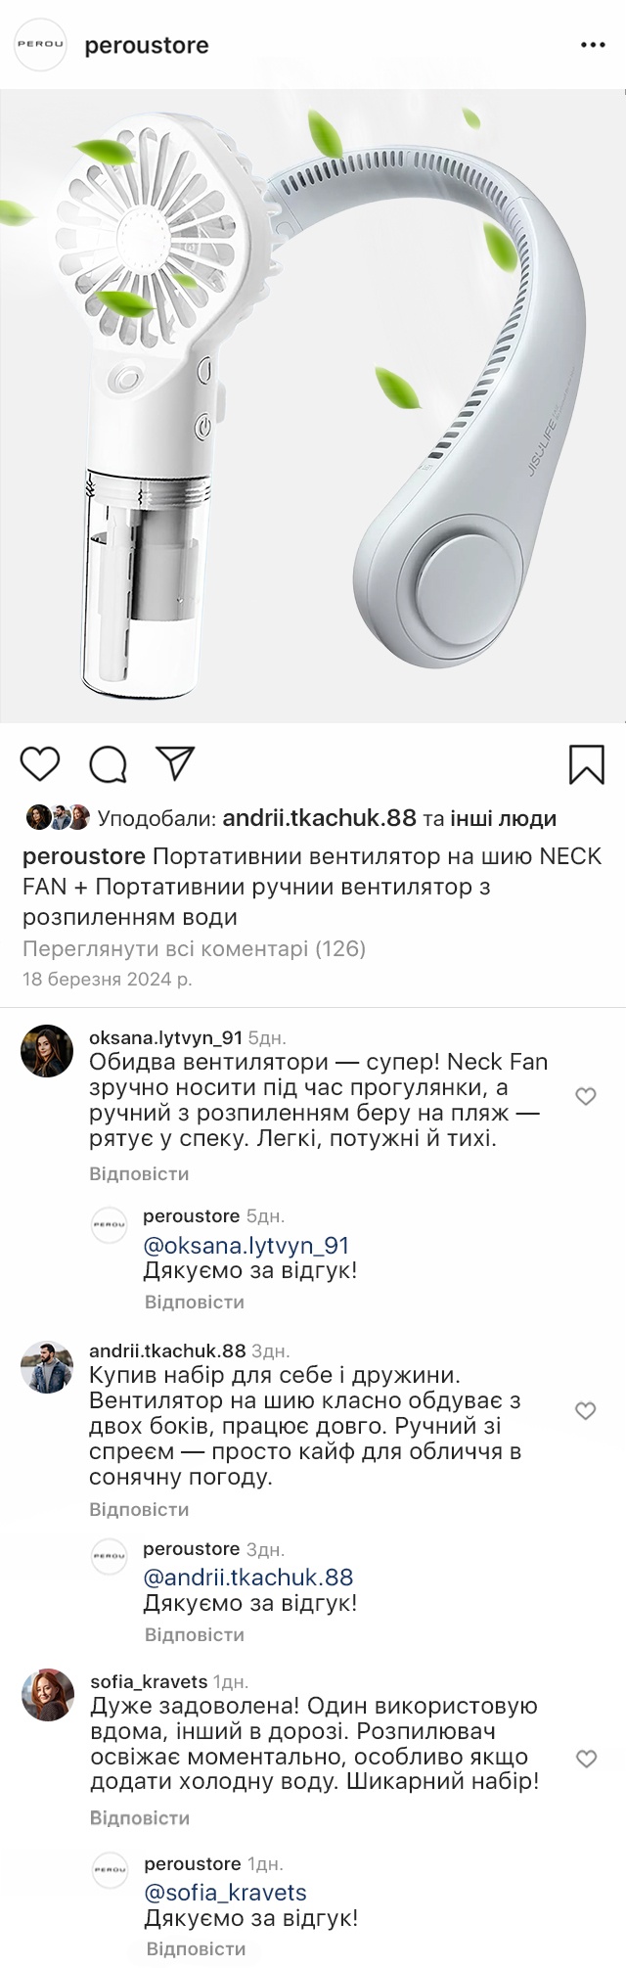Expand all 126 comments
Screen dimensions: 626x1968
[x=194, y=948]
